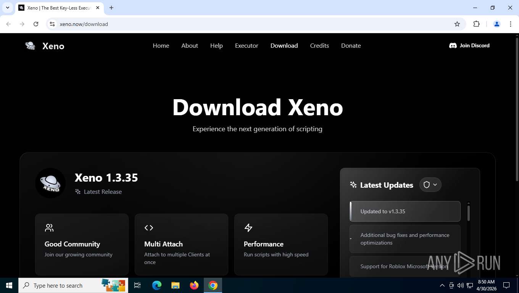Select 'Additional bug fixes and performance optimizations' entry

[405, 239]
